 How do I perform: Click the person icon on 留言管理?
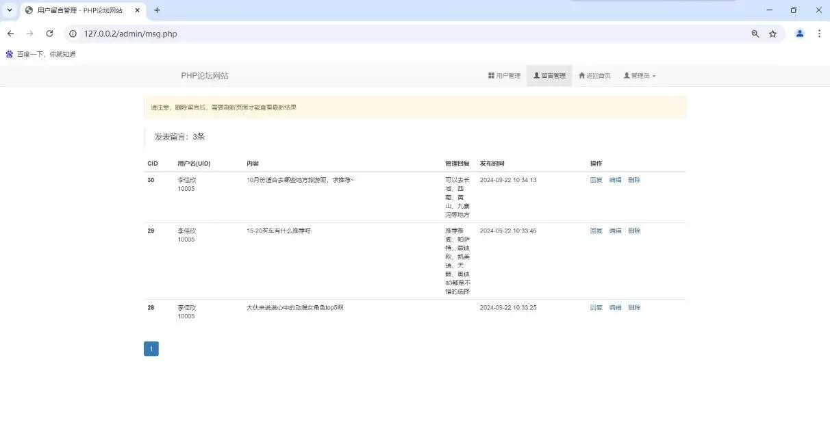pyautogui.click(x=536, y=76)
